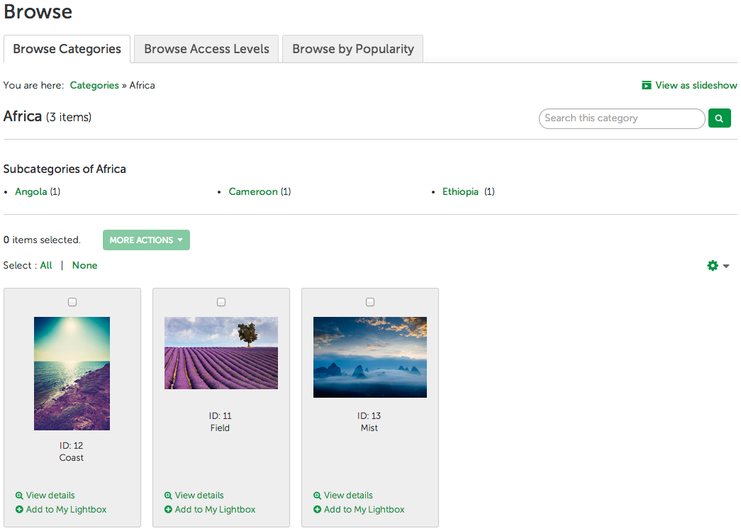Switch to Browse Categories tab
The width and height of the screenshot is (741, 531).
67,49
